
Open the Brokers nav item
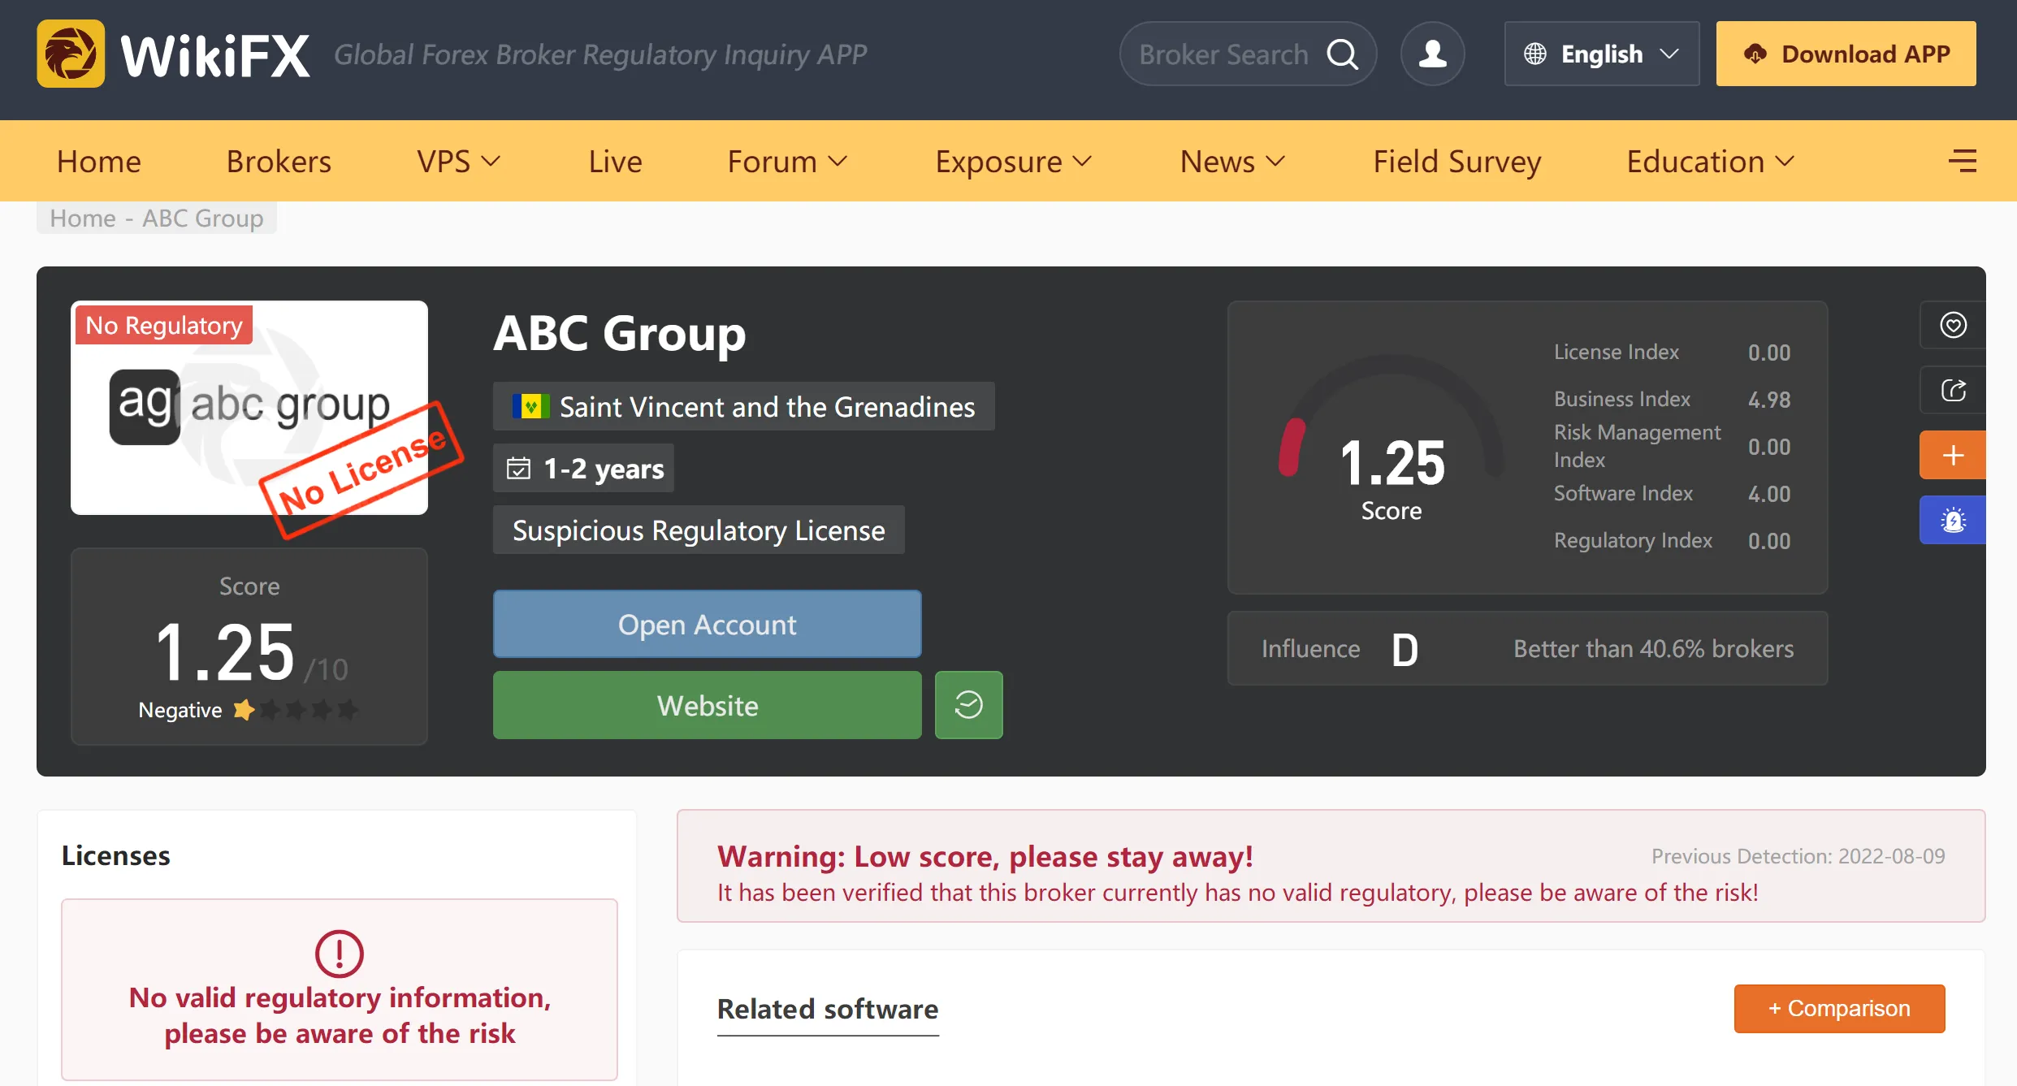point(279,161)
